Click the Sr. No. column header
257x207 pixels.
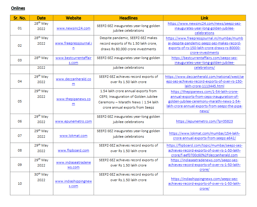(x=20, y=18)
